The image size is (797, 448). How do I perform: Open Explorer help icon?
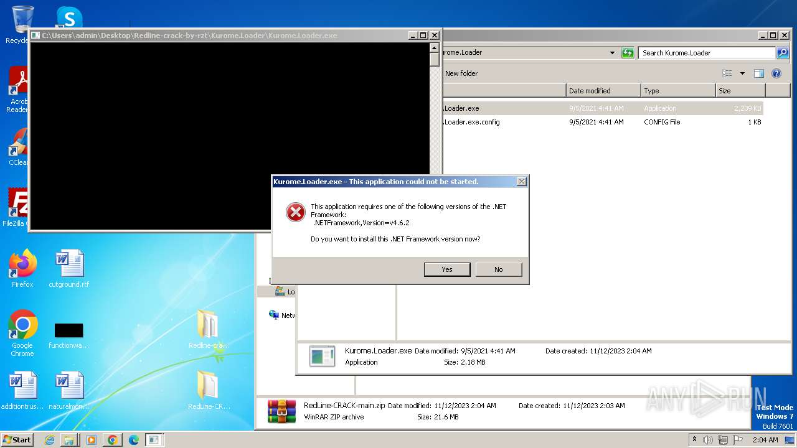tap(776, 73)
